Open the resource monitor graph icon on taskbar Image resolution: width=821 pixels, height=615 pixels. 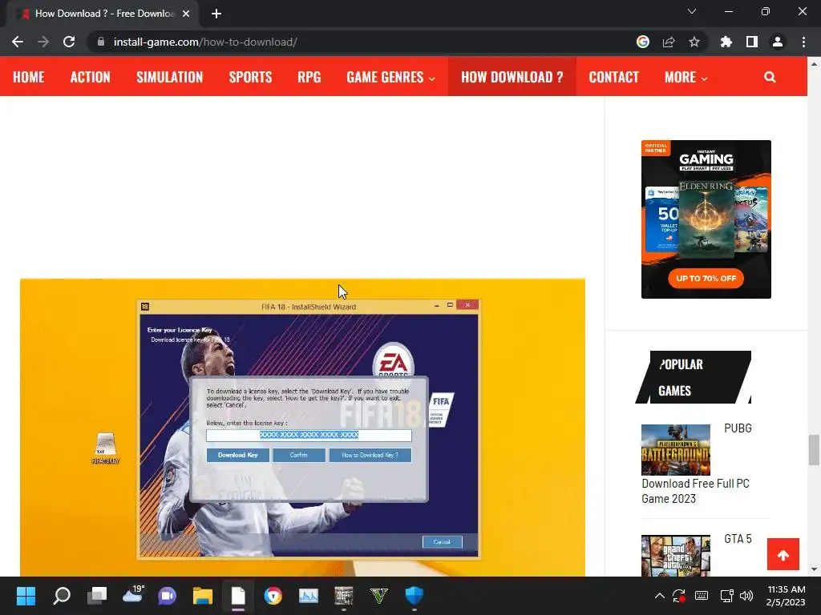pyautogui.click(x=309, y=596)
